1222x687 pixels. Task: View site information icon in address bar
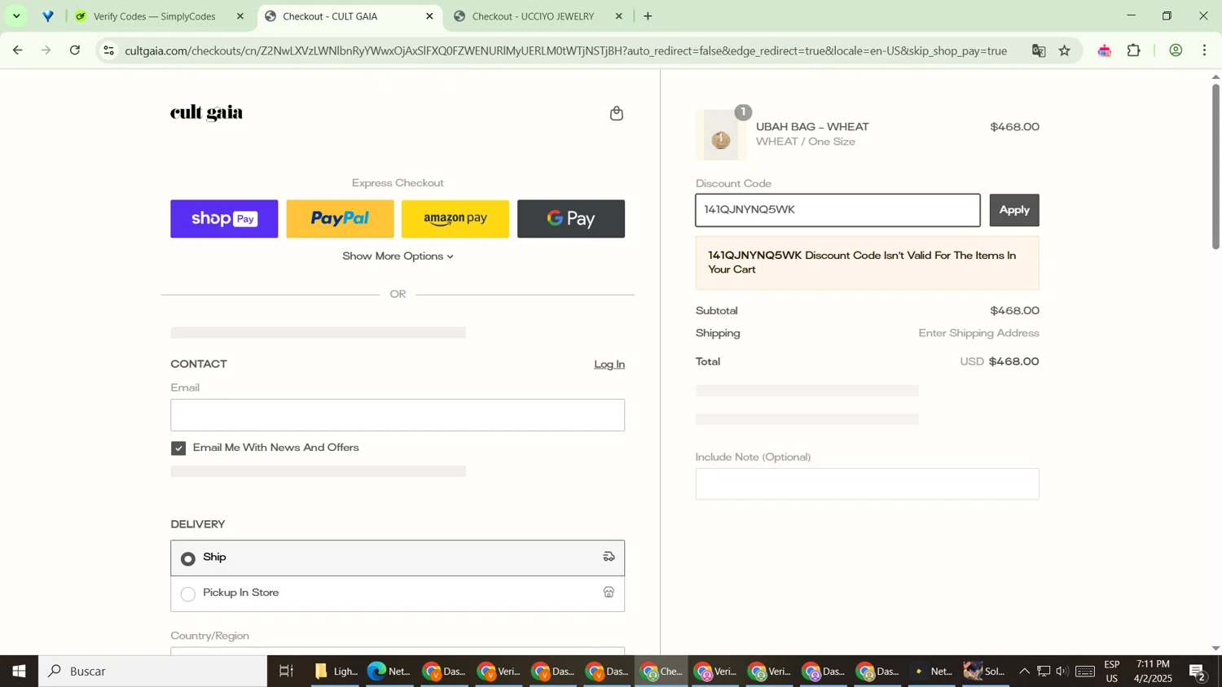pyautogui.click(x=109, y=50)
